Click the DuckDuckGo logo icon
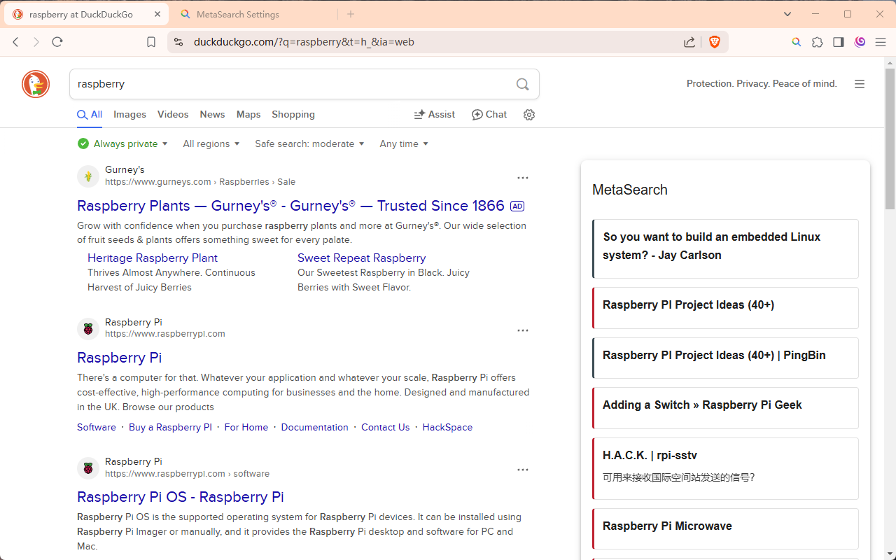This screenshot has height=560, width=896. (x=35, y=84)
